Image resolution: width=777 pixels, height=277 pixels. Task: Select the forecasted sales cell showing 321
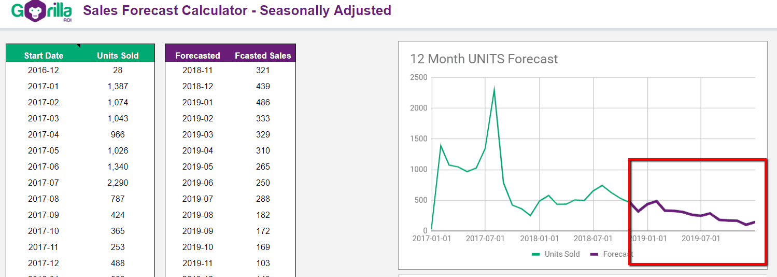(263, 70)
